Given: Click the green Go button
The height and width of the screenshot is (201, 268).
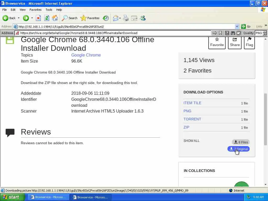Looking at the screenshot, I should (246, 26).
